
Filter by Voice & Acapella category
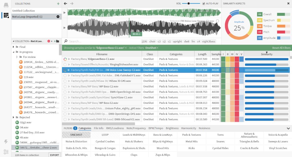click(x=278, y=135)
